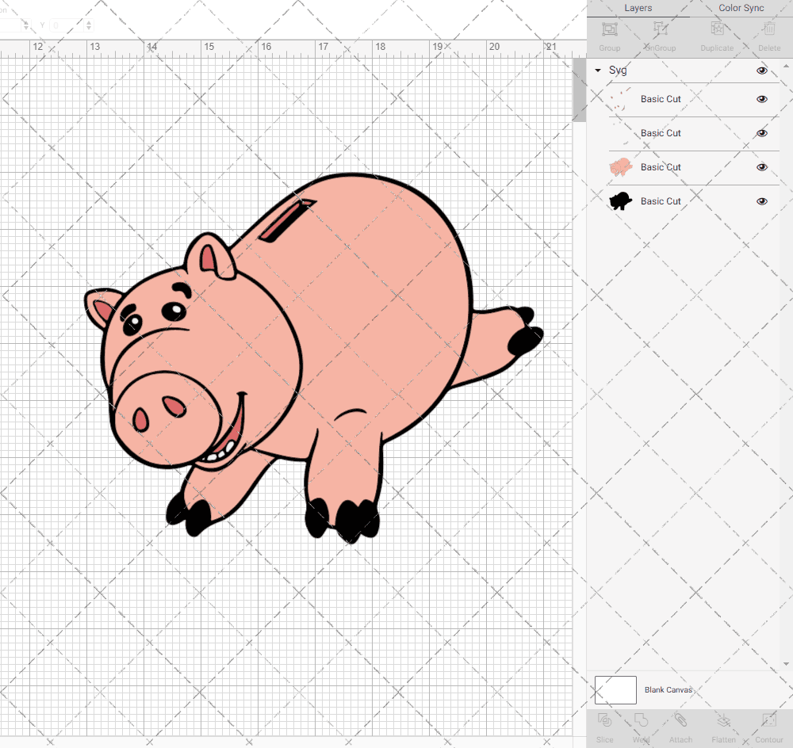
Task: Hide the first Basic Cut layer
Action: coord(761,99)
